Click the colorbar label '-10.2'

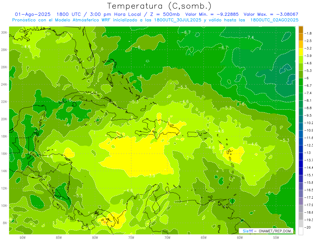[x=309, y=123]
